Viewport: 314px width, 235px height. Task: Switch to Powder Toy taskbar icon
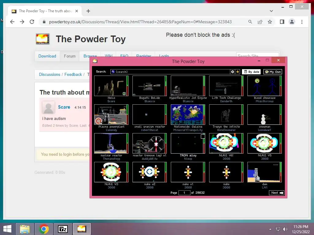coord(82,229)
